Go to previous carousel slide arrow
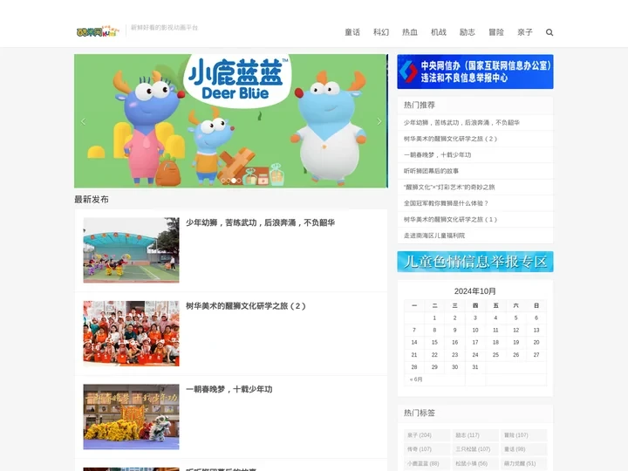The width and height of the screenshot is (628, 471). pyautogui.click(x=84, y=121)
